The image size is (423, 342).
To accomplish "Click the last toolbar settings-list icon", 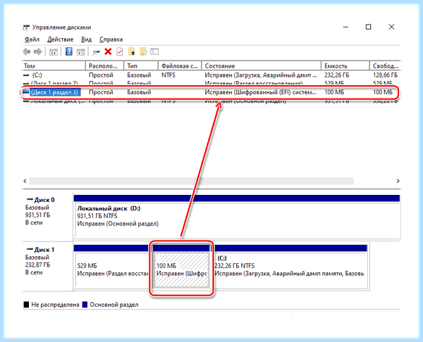I will click(154, 51).
